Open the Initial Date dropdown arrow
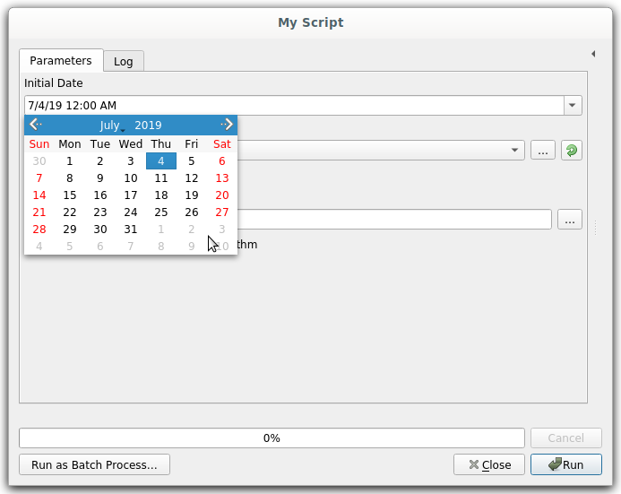 pos(573,106)
